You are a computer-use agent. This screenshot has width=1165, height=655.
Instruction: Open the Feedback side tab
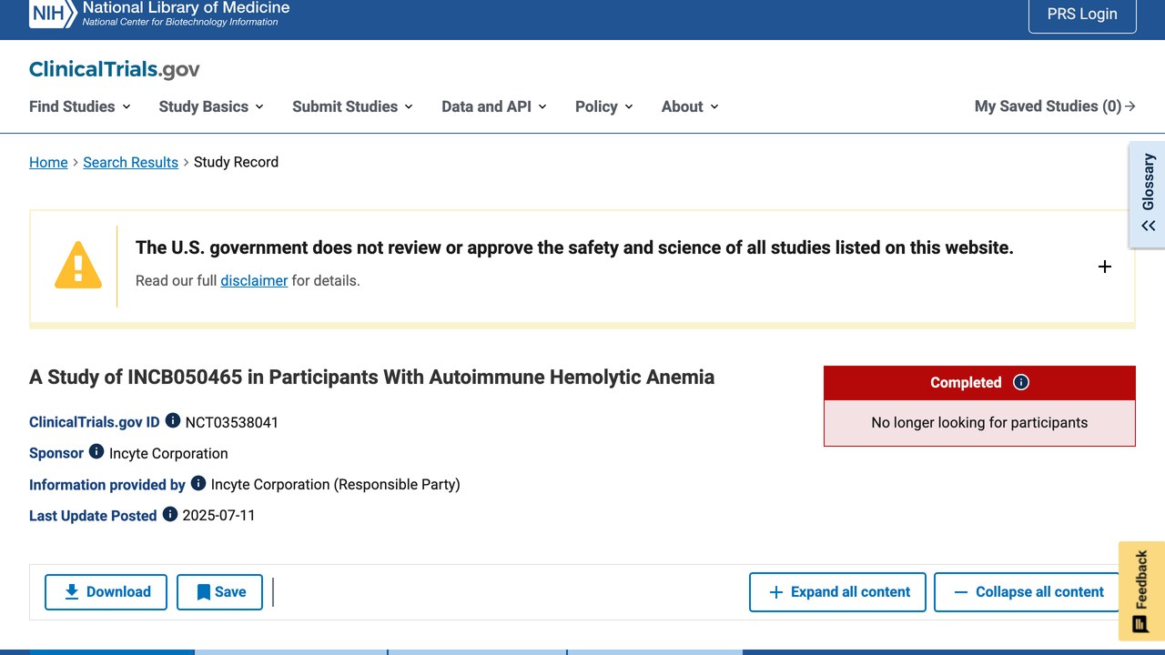pos(1141,591)
